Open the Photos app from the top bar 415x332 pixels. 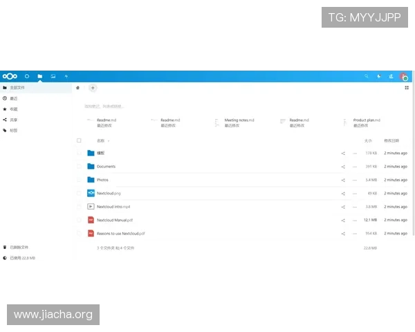pyautogui.click(x=53, y=76)
